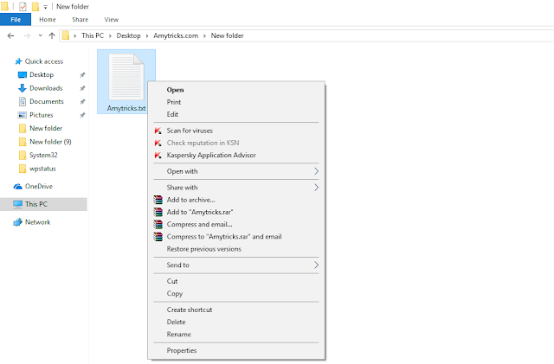The width and height of the screenshot is (554, 364).
Task: Select Documents in Quick access list
Action: coord(47,102)
